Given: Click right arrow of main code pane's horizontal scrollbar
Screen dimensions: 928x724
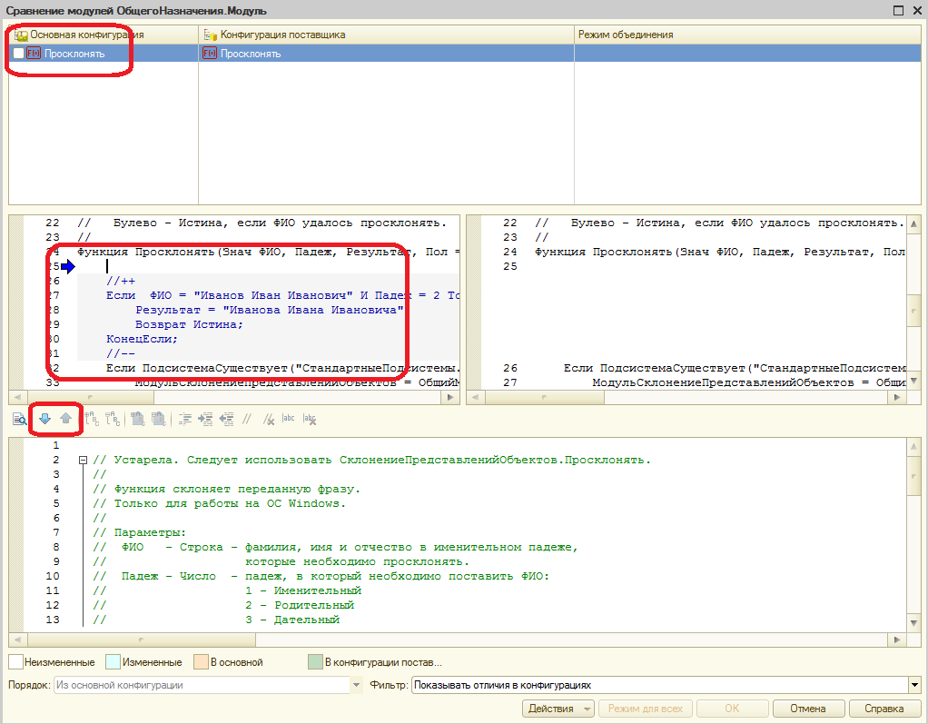Looking at the screenshot, I should [451, 397].
